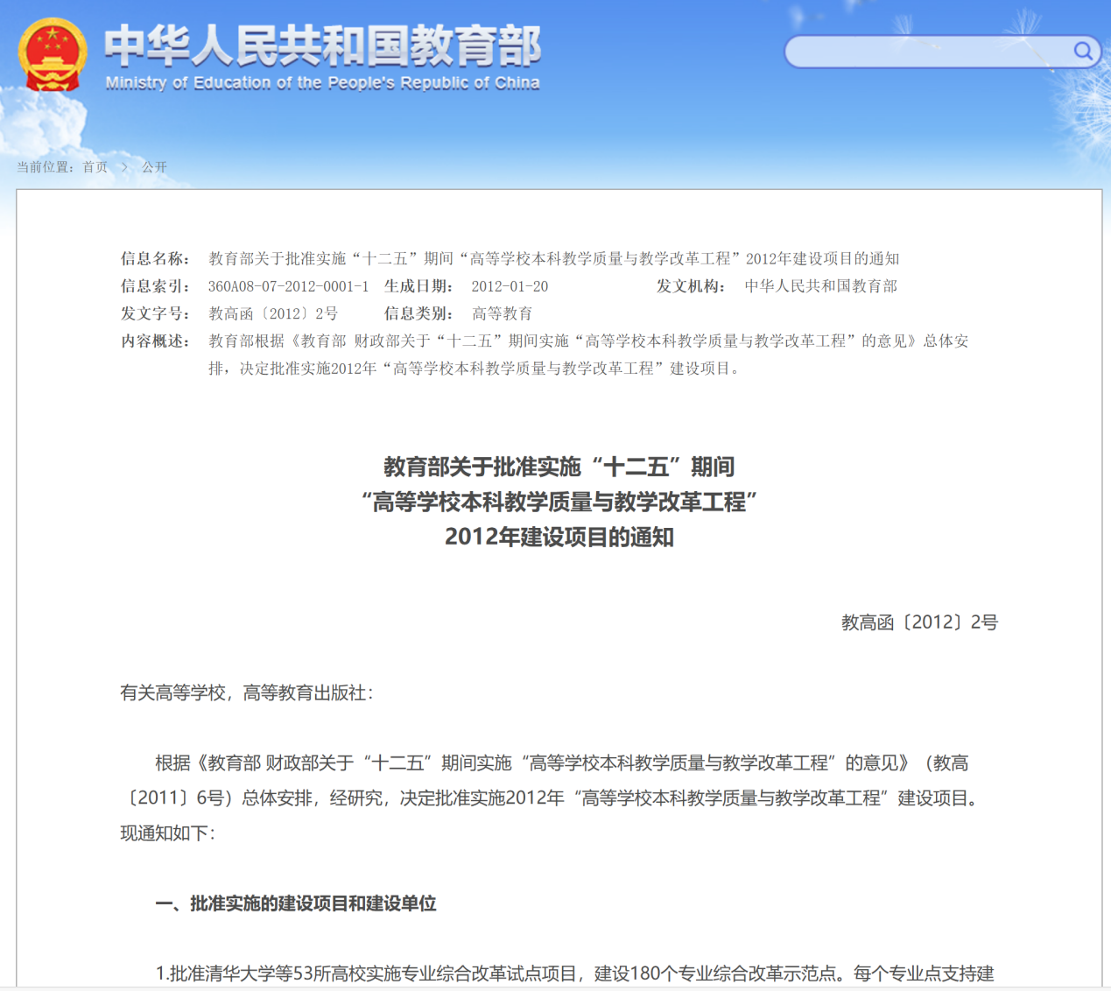Screen dimensions: 1111x991
Task: Click the 发文机构 issuing agency value
Action: tap(820, 286)
